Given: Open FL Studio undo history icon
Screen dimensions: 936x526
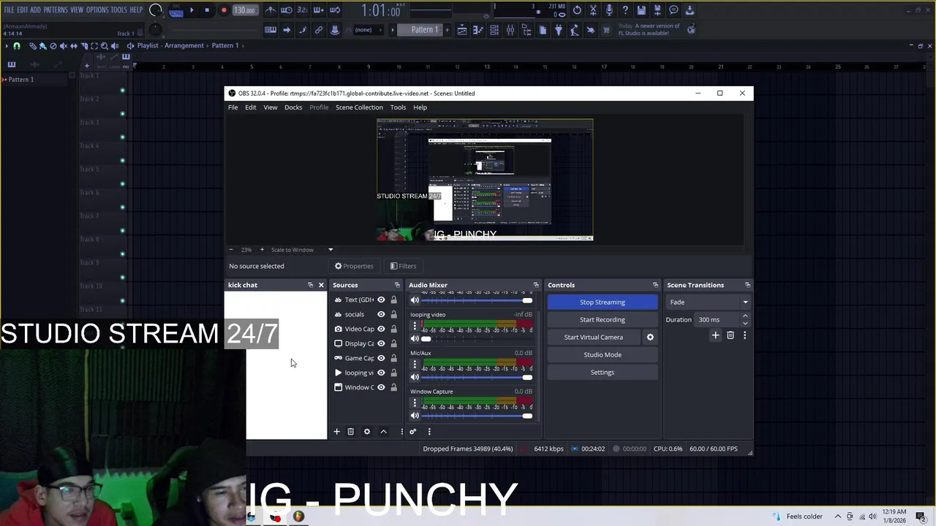Looking at the screenshot, I should (x=577, y=10).
